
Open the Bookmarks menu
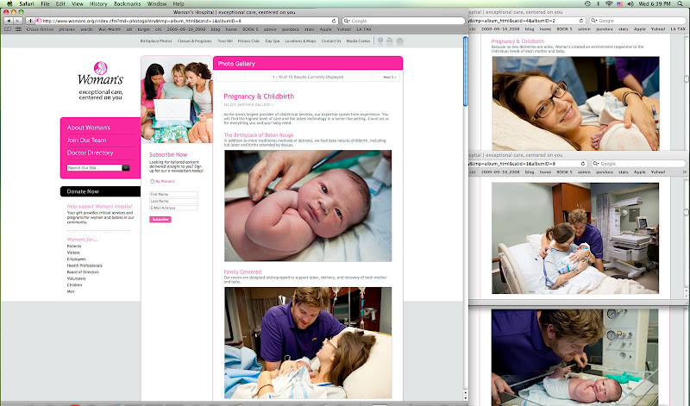pyautogui.click(x=127, y=3)
